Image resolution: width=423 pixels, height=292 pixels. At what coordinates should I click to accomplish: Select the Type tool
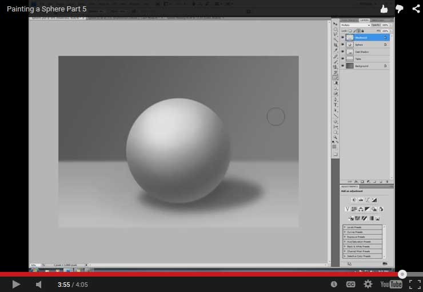point(336,105)
